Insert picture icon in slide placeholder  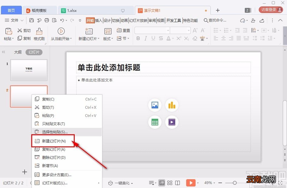(155, 105)
